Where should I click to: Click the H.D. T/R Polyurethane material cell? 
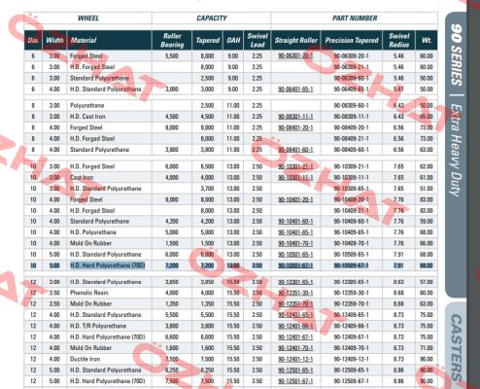pos(98,326)
